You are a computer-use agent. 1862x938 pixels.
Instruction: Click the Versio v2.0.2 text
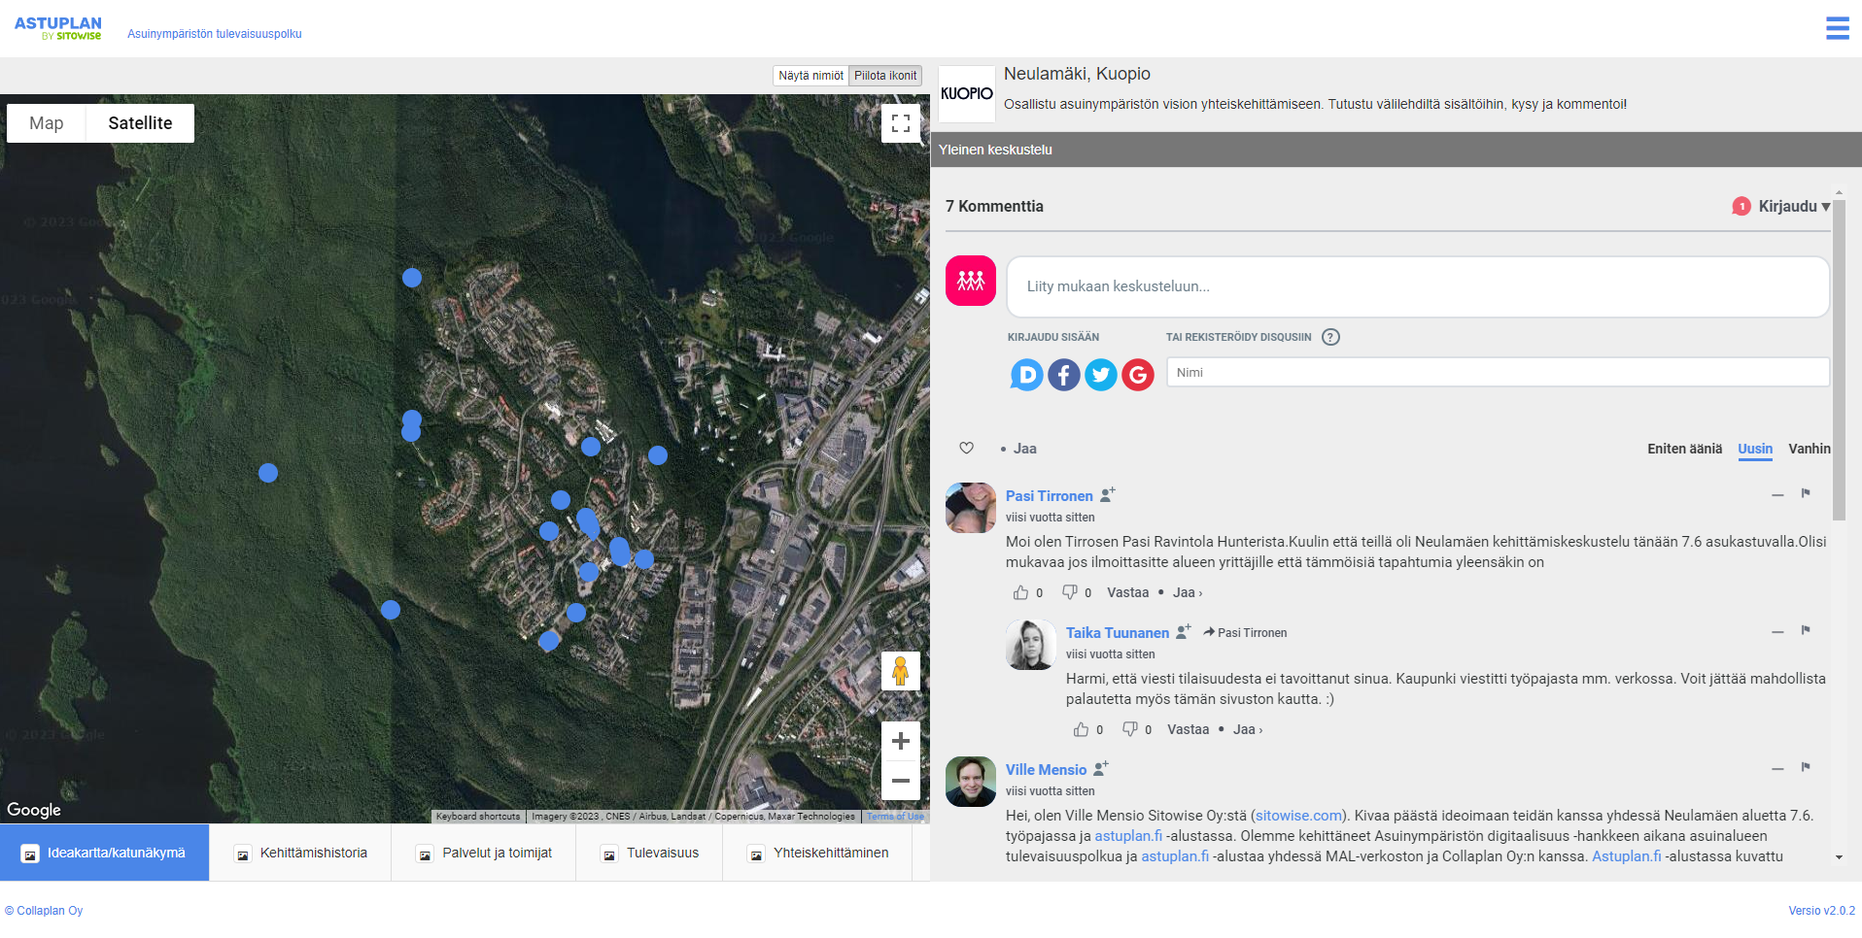[x=1821, y=911]
